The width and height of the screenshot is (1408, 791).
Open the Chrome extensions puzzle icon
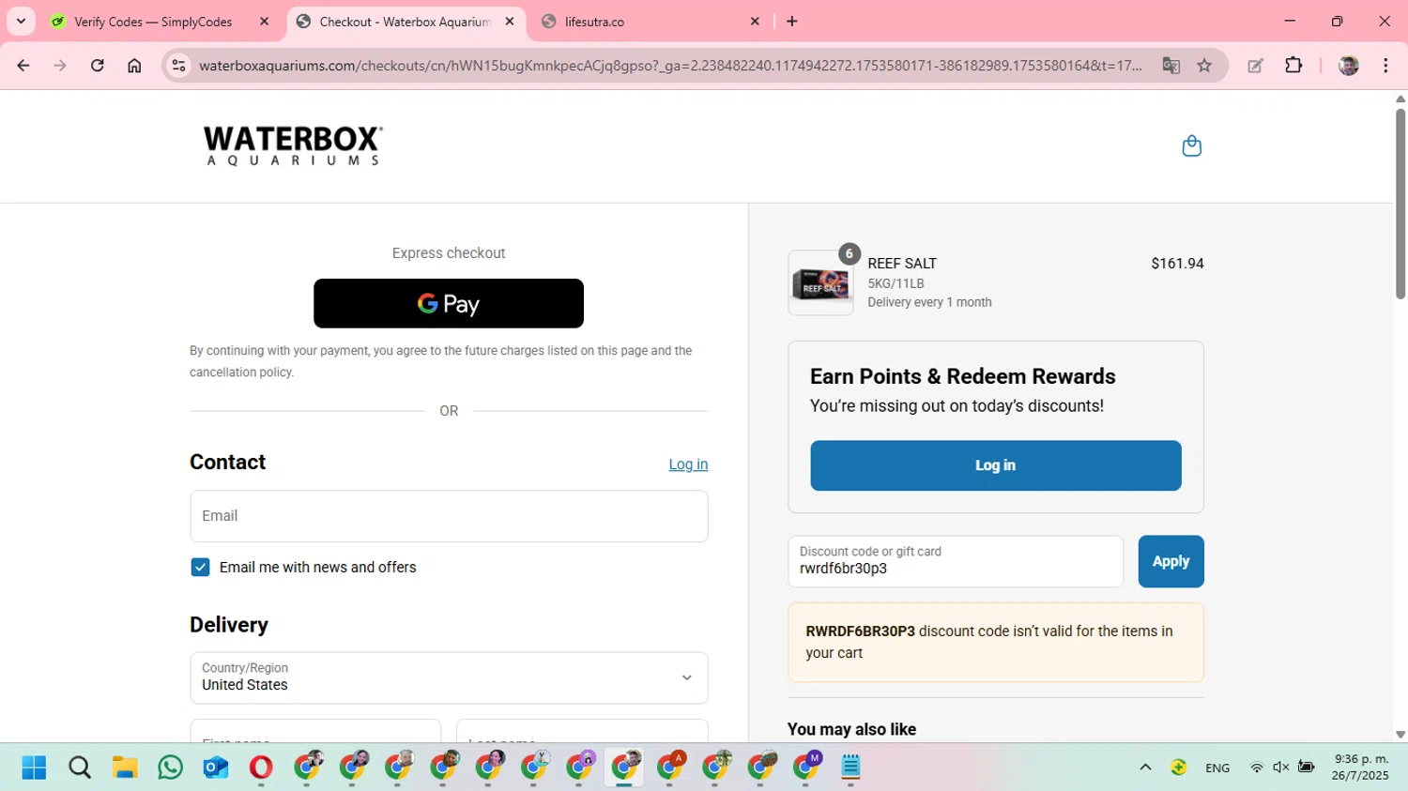[x=1293, y=66]
